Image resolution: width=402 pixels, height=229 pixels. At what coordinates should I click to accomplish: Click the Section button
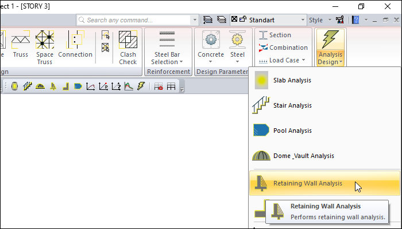[x=275, y=35]
